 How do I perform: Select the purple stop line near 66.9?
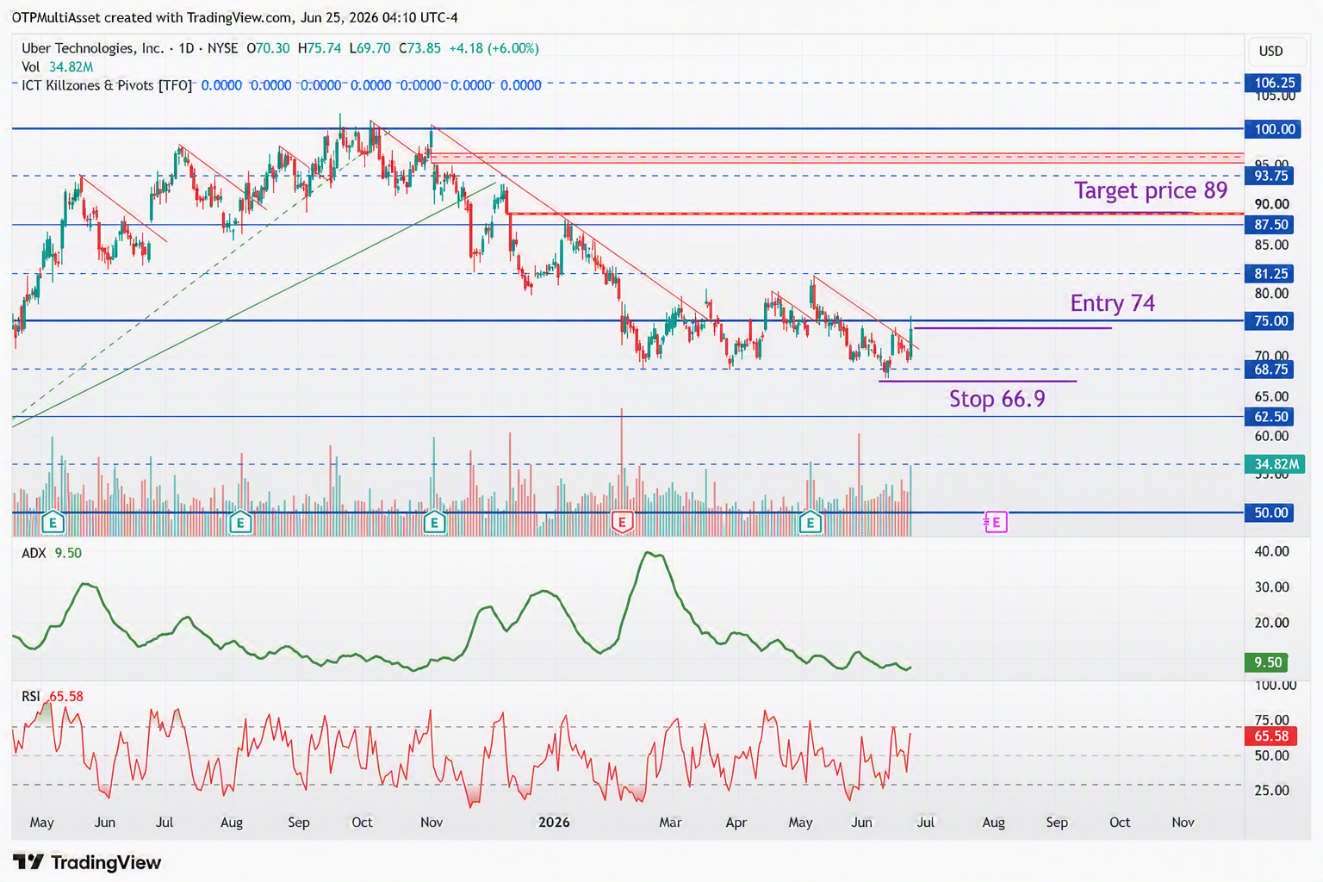click(x=978, y=381)
